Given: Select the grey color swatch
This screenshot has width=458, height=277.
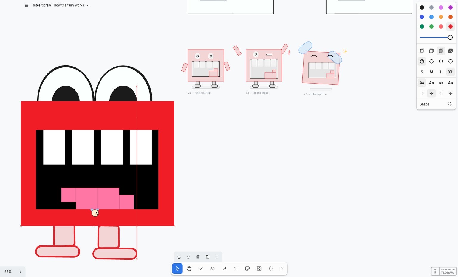Looking at the screenshot, I should pyautogui.click(x=431, y=7).
